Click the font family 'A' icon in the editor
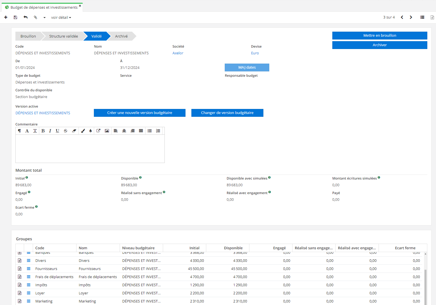The height and width of the screenshot is (305, 436). (27, 131)
